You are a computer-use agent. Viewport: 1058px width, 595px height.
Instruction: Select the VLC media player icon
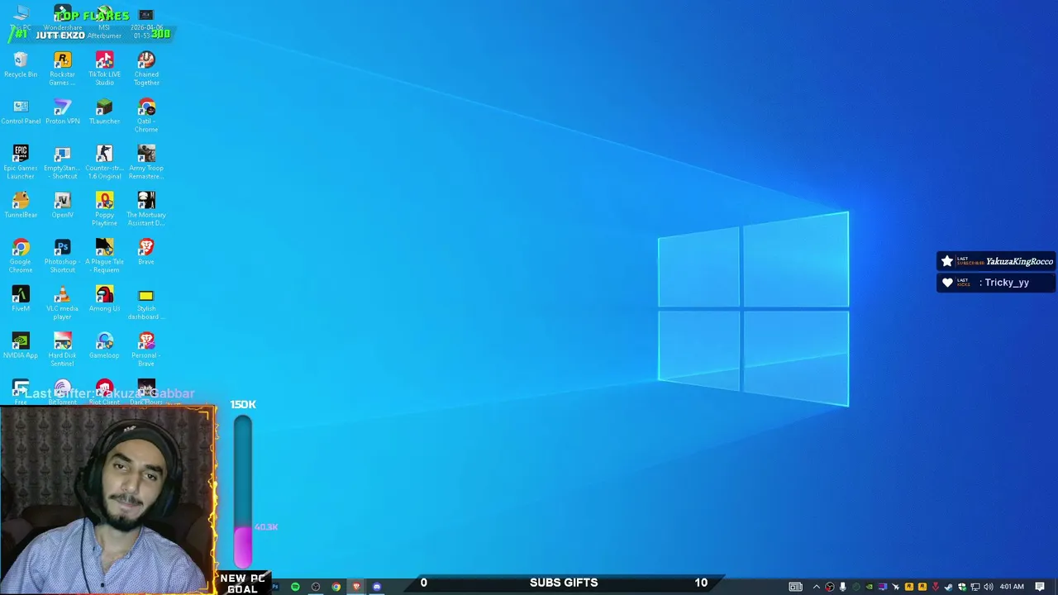click(62, 302)
